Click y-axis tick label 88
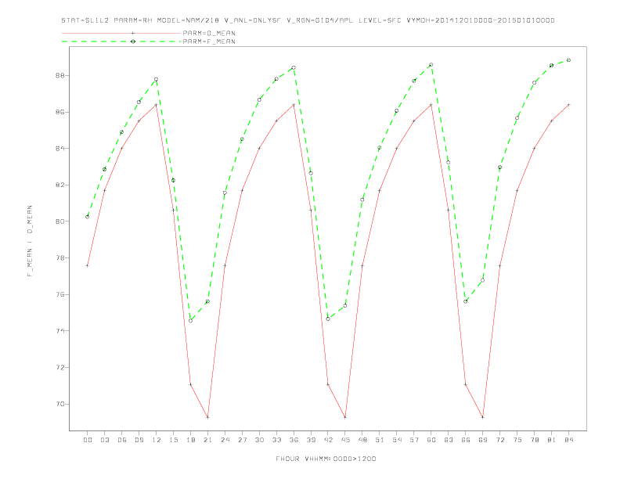The image size is (620, 479). pyautogui.click(x=59, y=75)
